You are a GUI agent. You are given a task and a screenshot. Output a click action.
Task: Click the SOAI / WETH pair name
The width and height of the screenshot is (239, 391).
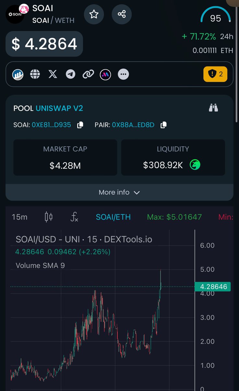pos(53,20)
